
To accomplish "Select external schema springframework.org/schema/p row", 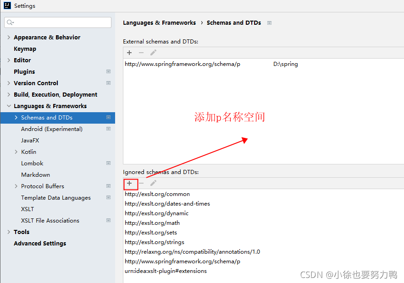I will [x=263, y=64].
